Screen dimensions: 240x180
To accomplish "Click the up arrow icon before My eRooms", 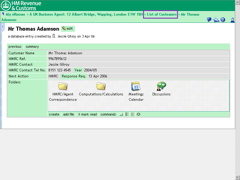I will click(3, 14).
